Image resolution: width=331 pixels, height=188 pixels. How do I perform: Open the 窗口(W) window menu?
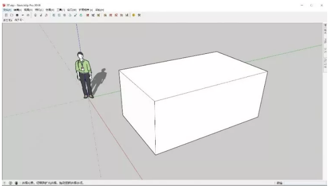(x=72, y=10)
